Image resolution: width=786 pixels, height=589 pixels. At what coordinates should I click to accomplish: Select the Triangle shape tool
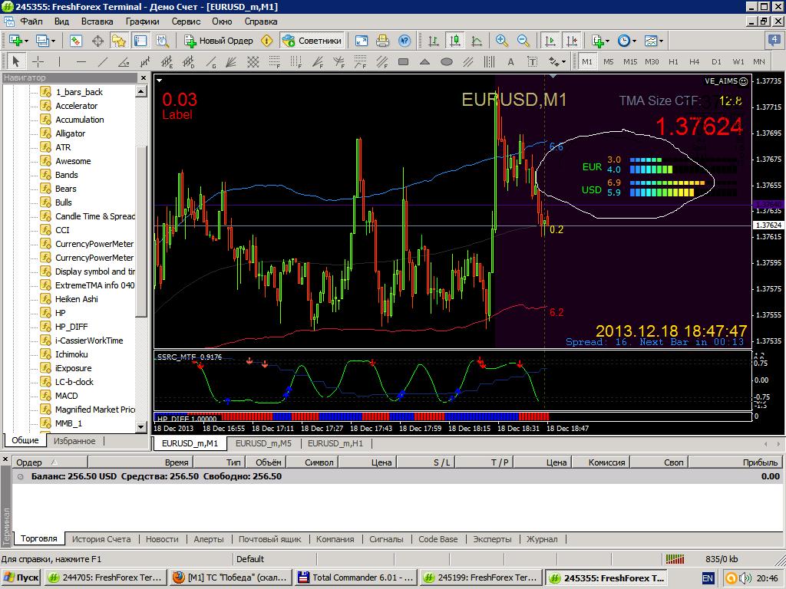click(x=424, y=61)
